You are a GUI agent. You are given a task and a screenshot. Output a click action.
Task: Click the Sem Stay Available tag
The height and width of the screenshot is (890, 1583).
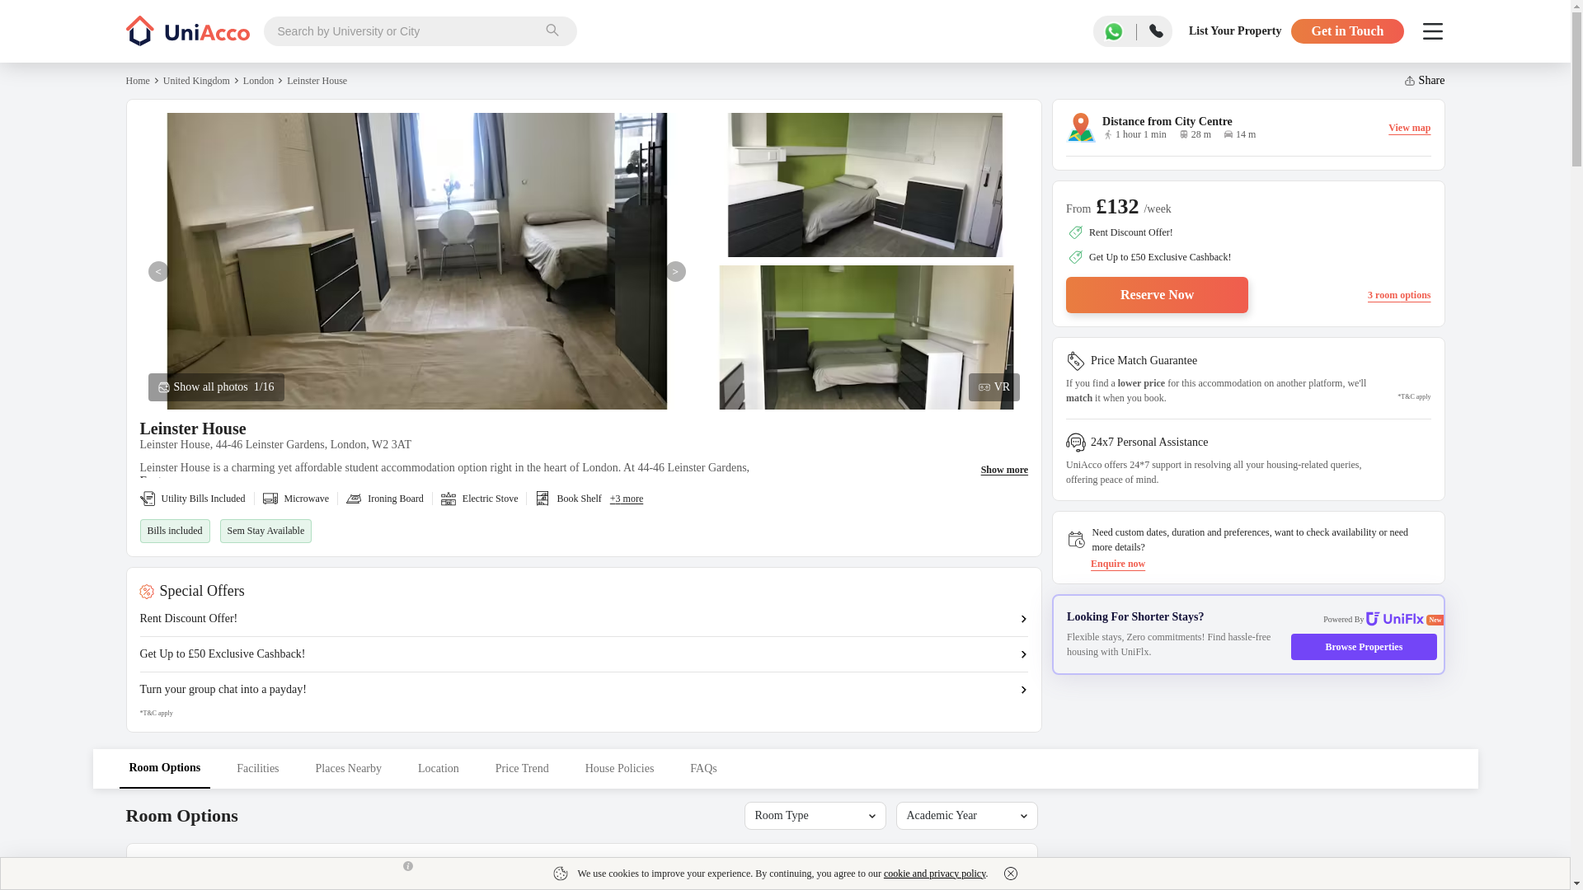[x=265, y=531]
